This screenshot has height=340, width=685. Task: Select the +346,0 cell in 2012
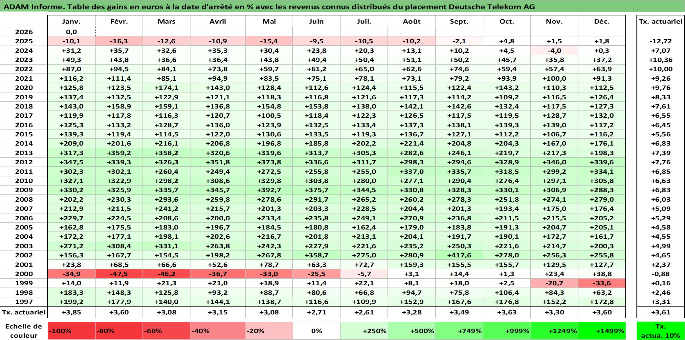coord(554,162)
